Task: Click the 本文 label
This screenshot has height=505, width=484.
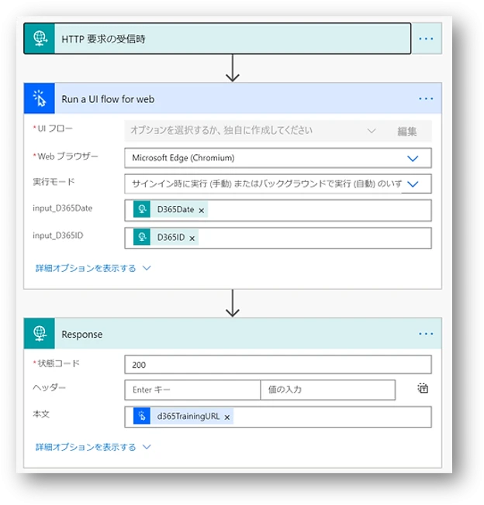Action: [41, 414]
